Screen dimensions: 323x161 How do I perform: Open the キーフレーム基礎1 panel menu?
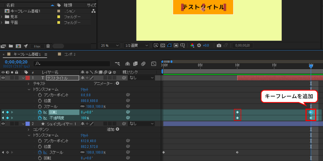coord(46,54)
